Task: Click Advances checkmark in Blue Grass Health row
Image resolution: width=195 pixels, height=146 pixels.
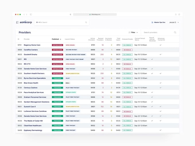Action: [161, 83]
